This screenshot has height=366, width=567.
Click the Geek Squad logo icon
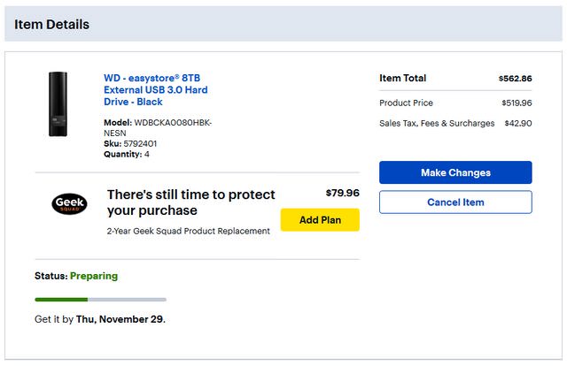click(x=69, y=203)
